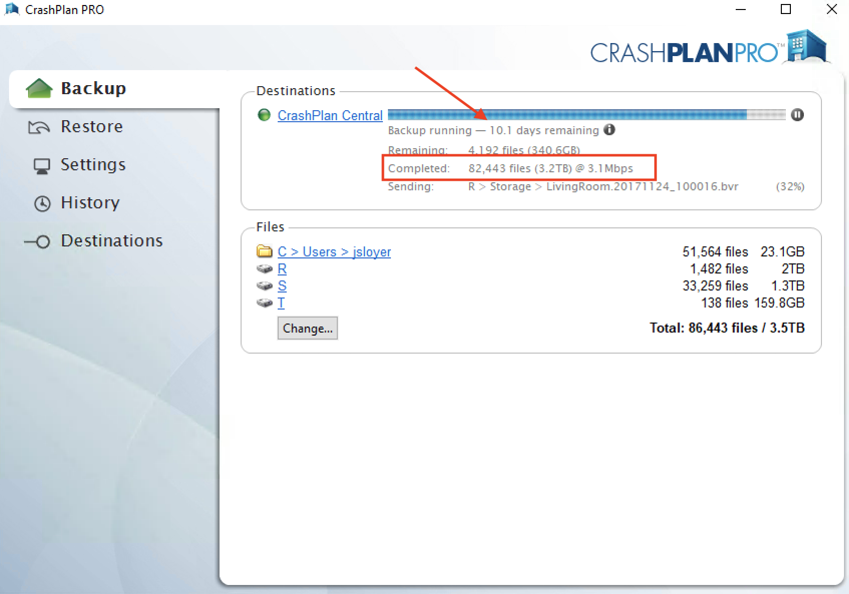Click the 'Total: 86,443 files / 3.5TB' text
Viewport: 849px width, 594px height.
727,328
